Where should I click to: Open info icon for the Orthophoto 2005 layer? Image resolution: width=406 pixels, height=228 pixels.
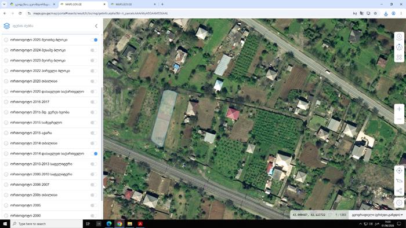tap(6, 205)
